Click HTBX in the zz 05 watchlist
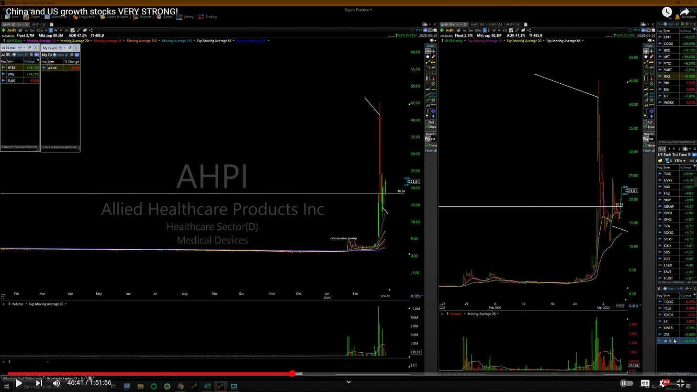The height and width of the screenshot is (392, 697). click(x=11, y=68)
